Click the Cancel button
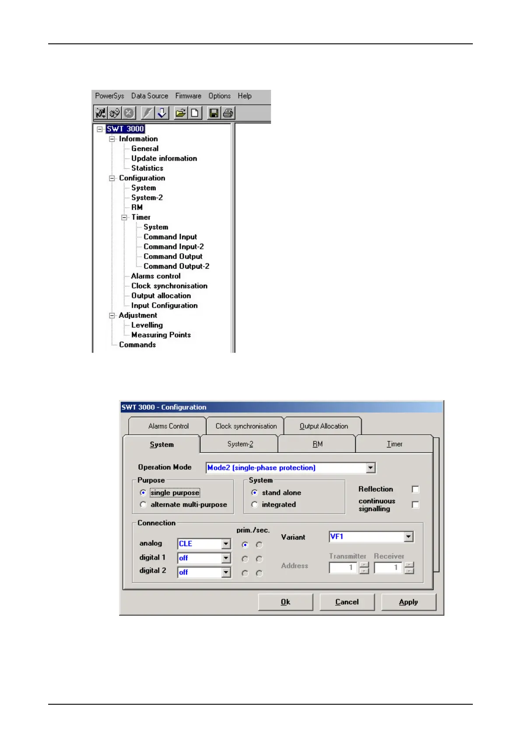Viewport: 521px width, 738px height. click(x=347, y=602)
